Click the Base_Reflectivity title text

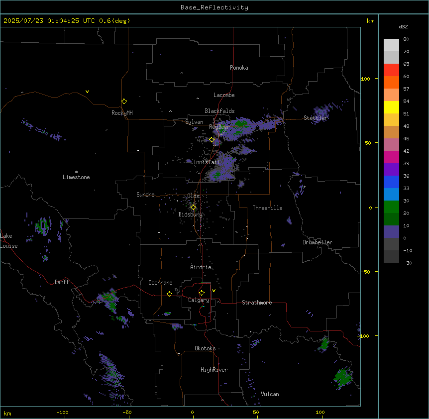pyautogui.click(x=214, y=7)
